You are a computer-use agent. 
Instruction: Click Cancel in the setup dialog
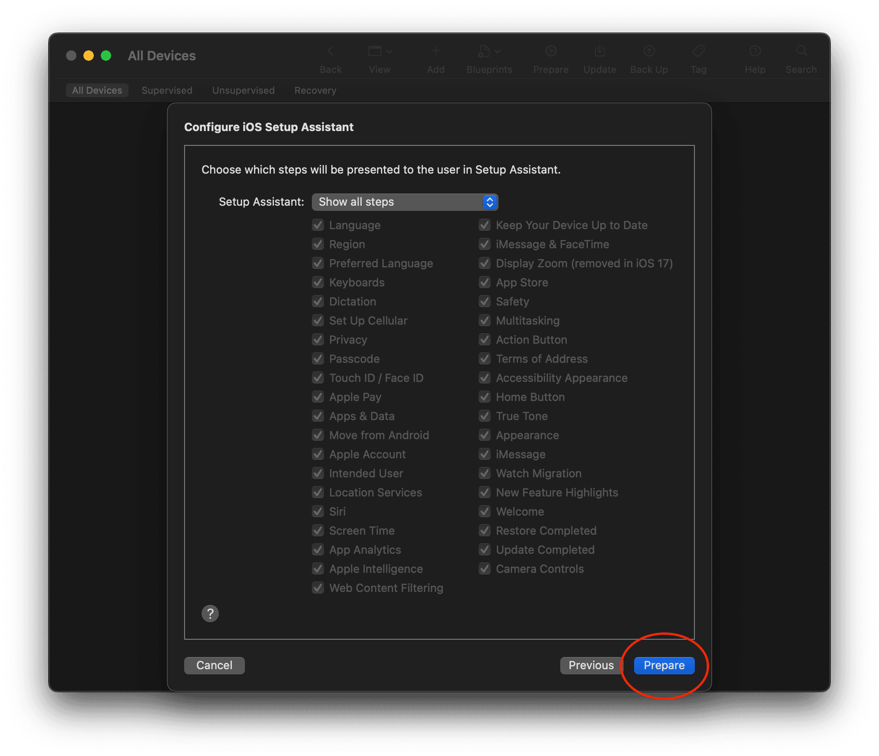tap(215, 665)
